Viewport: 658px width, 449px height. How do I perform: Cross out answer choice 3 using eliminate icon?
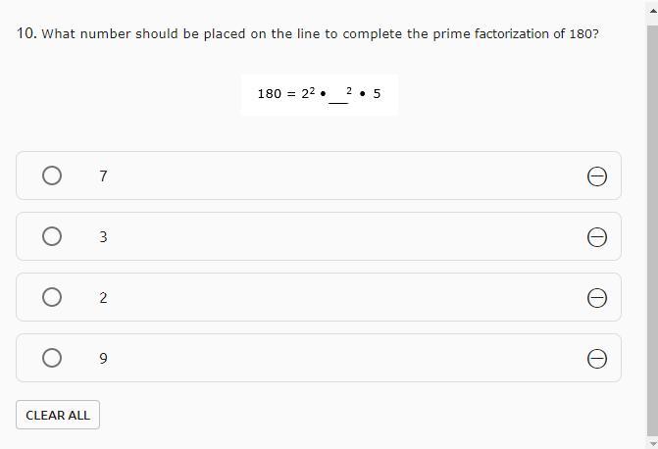596,237
